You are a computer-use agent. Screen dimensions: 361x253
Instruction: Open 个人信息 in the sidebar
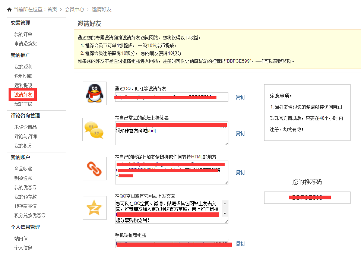point(23,248)
